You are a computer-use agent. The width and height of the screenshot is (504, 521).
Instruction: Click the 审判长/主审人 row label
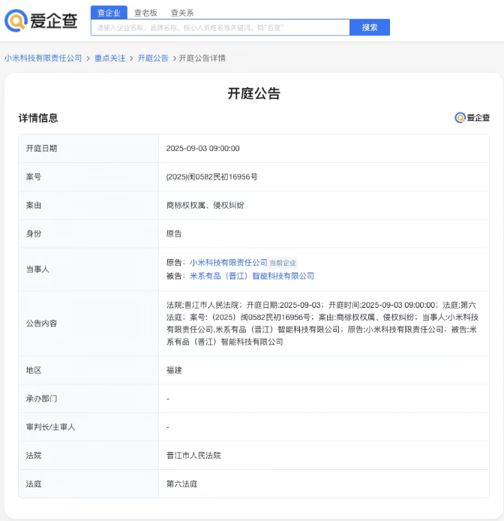click(x=50, y=427)
